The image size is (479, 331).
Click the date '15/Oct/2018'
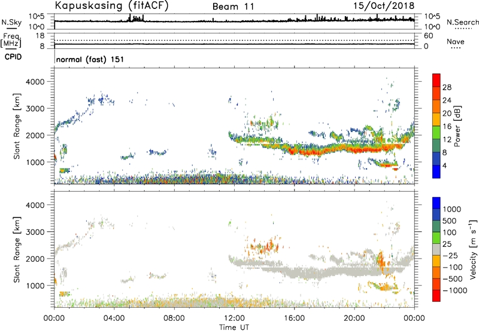(x=384, y=6)
